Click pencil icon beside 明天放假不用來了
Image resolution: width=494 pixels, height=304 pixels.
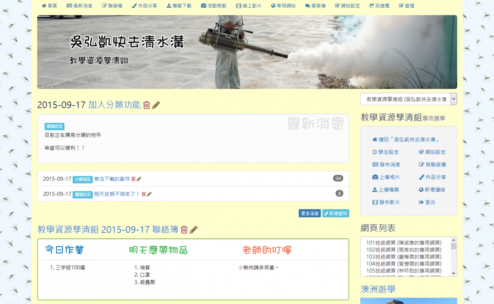tap(149, 194)
